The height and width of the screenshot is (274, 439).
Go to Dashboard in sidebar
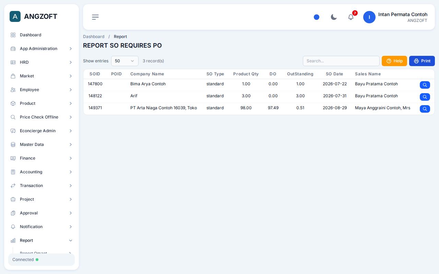[x=41, y=35]
